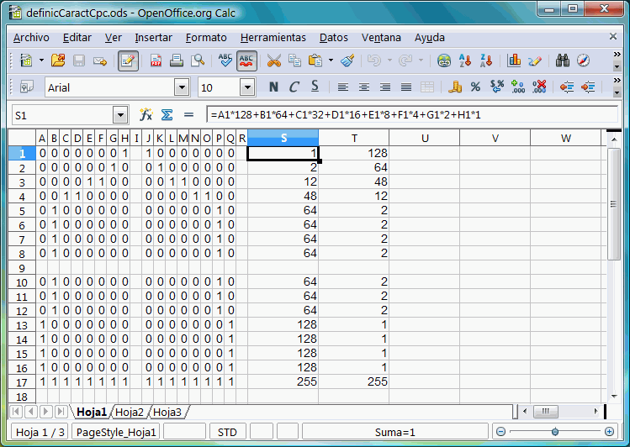Align cell contents right
630x447 pixels.
(x=385, y=87)
